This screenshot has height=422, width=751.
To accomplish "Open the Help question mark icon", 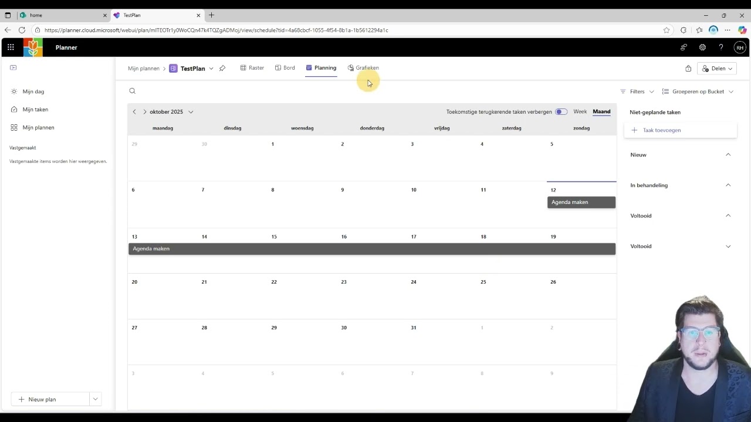I will [721, 47].
